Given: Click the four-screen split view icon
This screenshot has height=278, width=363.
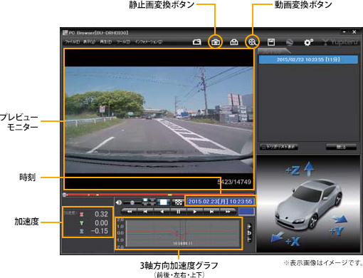Looking at the screenshot, I should 149,202.
